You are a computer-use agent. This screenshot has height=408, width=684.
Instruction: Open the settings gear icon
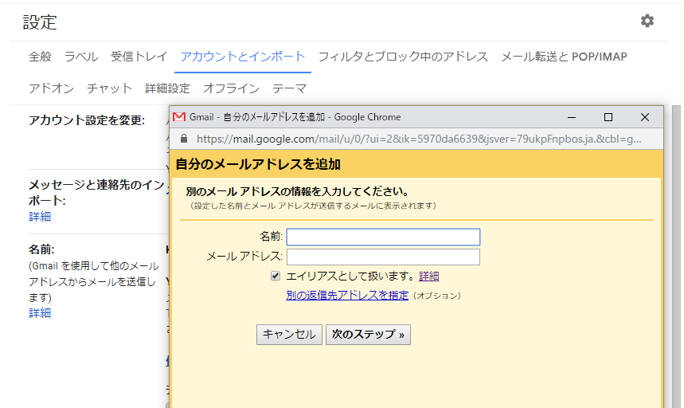point(647,22)
